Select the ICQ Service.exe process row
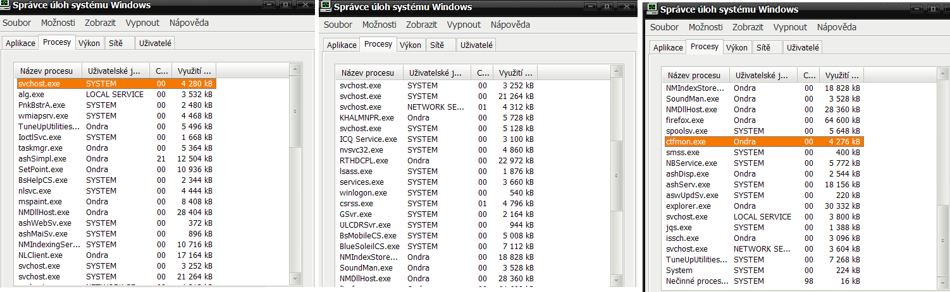 438,139
